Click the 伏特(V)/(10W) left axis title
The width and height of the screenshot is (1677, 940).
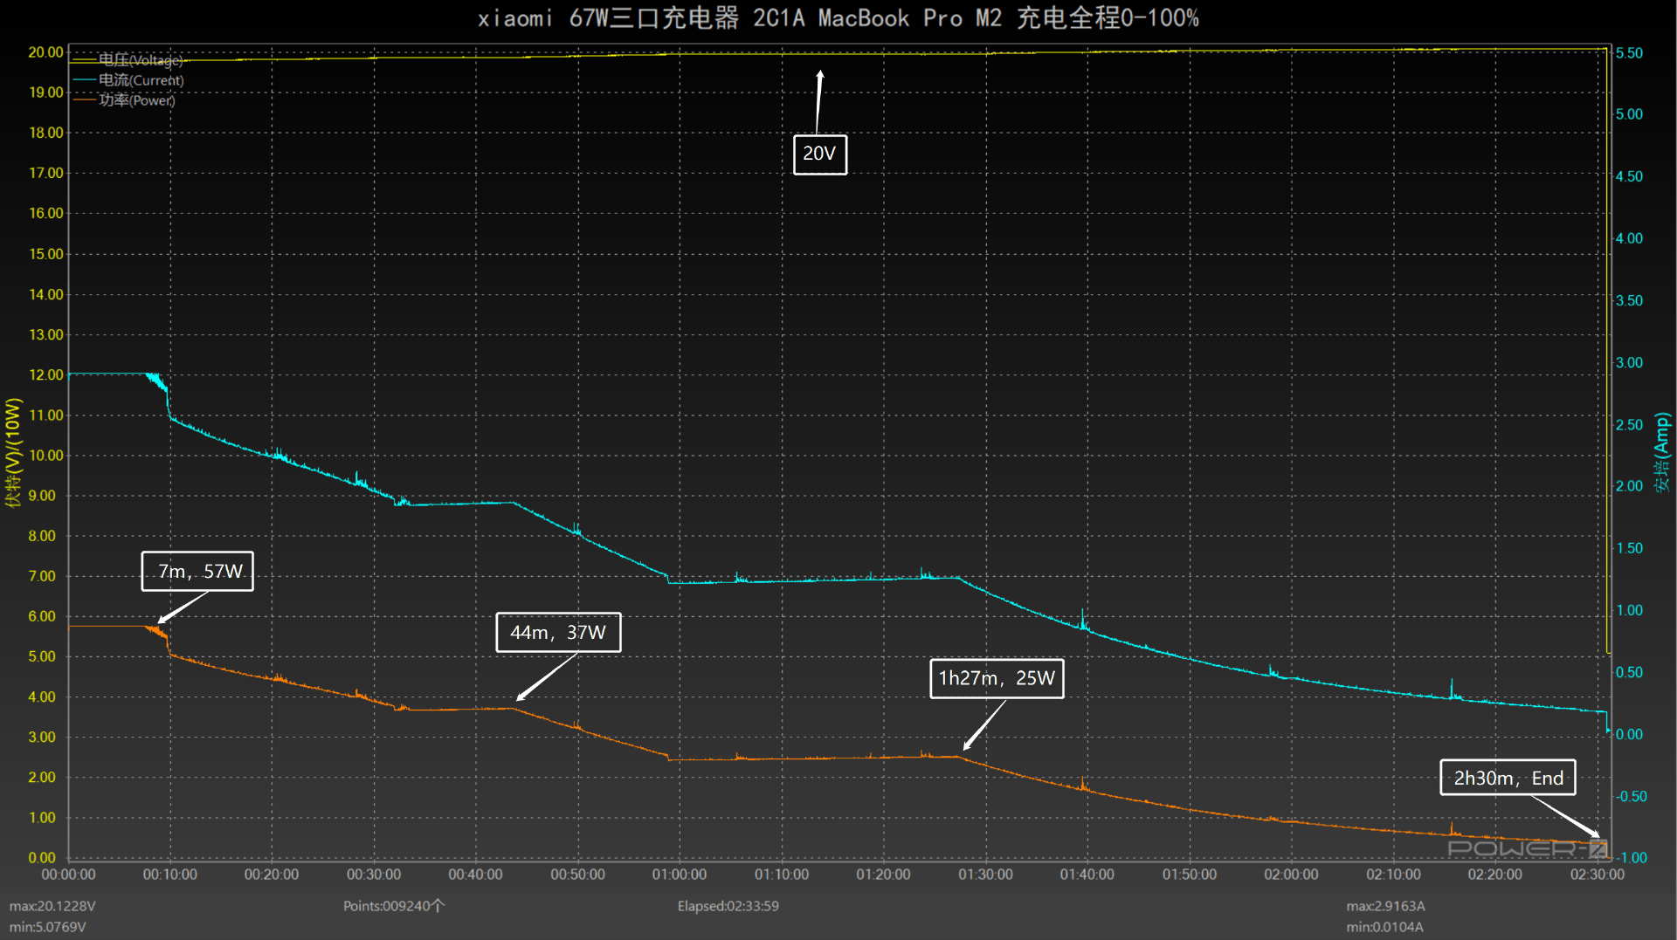point(13,452)
